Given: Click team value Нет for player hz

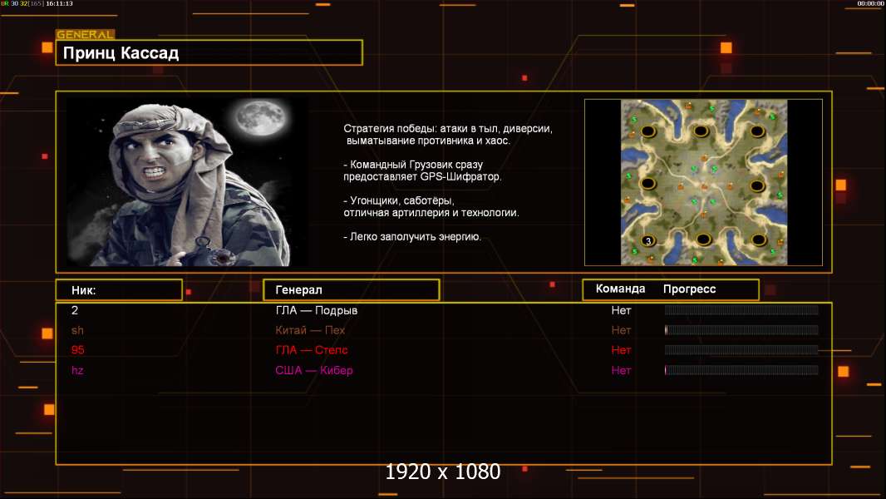Looking at the screenshot, I should click(621, 370).
